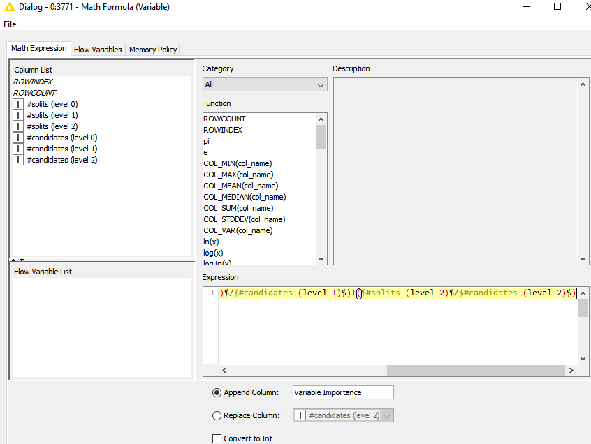Select #candidates (level 1) column
Viewport: 591px width, 444px height.
[61, 149]
